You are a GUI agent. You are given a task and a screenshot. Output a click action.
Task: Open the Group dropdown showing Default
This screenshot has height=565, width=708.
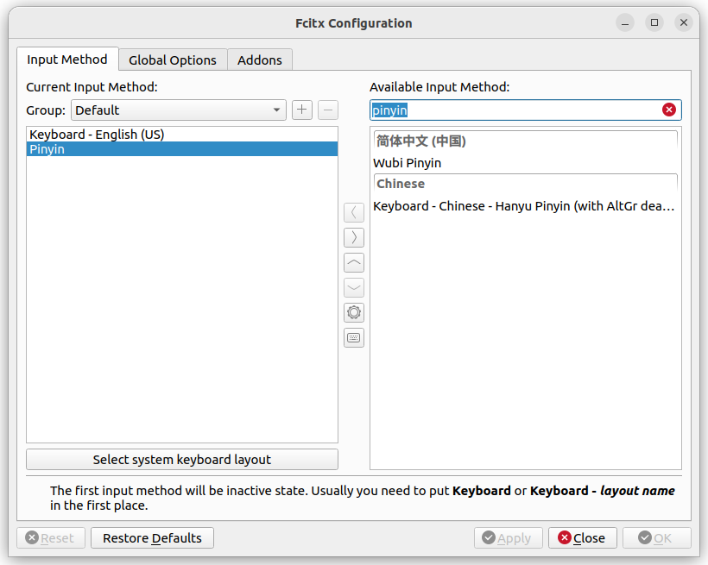point(179,110)
